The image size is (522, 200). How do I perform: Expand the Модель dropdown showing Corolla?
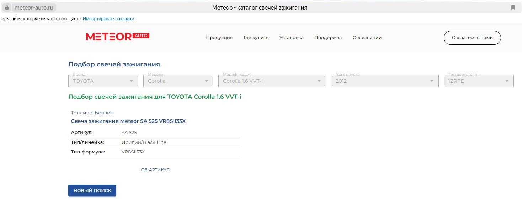[x=178, y=81]
